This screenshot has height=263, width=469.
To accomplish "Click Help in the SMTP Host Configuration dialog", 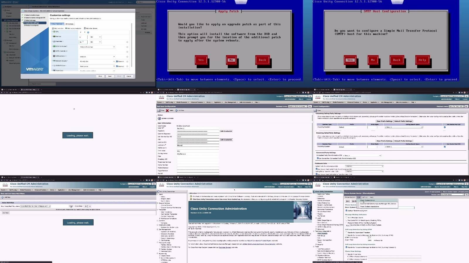I will click(x=422, y=60).
